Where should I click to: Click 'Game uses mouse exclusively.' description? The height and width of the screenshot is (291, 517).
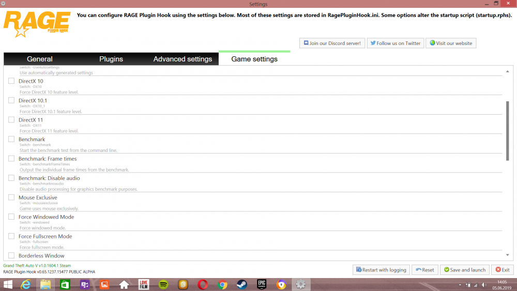tap(49, 209)
